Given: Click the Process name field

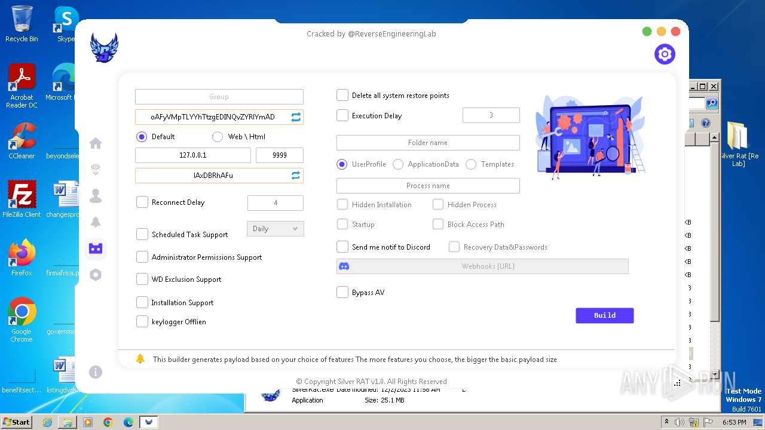Looking at the screenshot, I should pyautogui.click(x=428, y=186).
